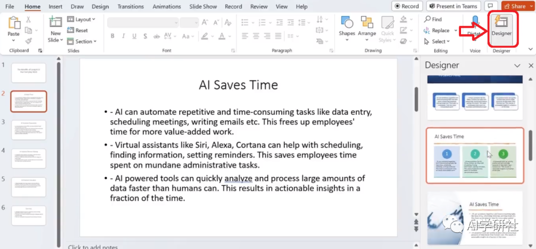This screenshot has height=249, width=536.
Task: Toggle Align Right paragraph alignment
Action: [268, 36]
